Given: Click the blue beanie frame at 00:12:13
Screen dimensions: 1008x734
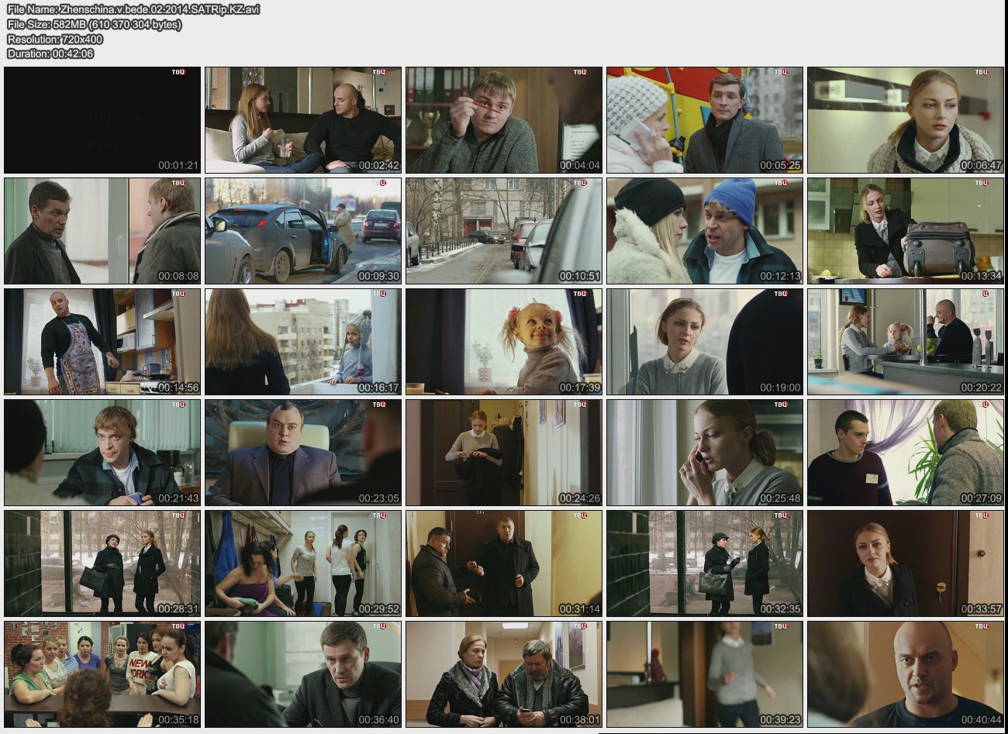Looking at the screenshot, I should tap(705, 231).
